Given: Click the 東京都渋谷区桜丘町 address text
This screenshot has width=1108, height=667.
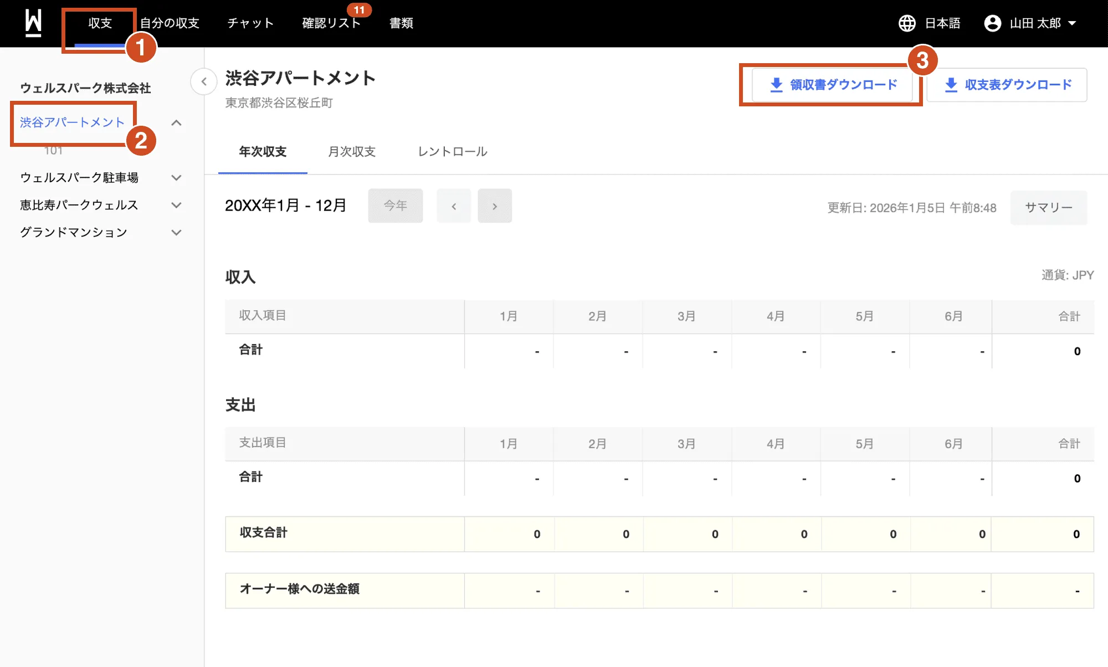Looking at the screenshot, I should [279, 103].
